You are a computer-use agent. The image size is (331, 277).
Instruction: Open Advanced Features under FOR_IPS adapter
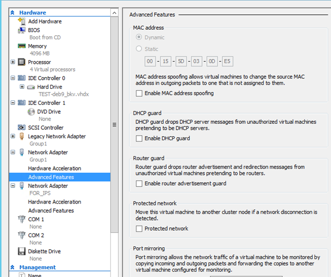tap(51, 211)
